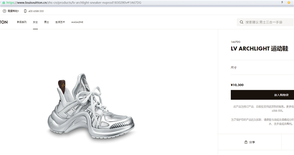Open the 新品系列 menu
Screen dimensions: 294x155
click(22, 22)
